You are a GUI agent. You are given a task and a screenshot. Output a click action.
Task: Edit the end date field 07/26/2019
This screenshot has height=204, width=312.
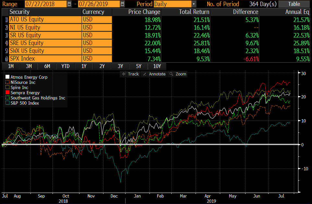pyautogui.click(x=99, y=4)
